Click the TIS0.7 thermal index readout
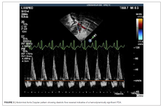Viewport: 163px width, 107px height. pos(124,8)
